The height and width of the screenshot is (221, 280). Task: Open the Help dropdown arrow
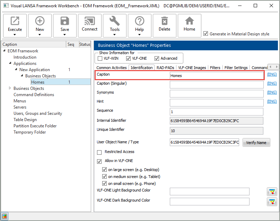point(139,35)
